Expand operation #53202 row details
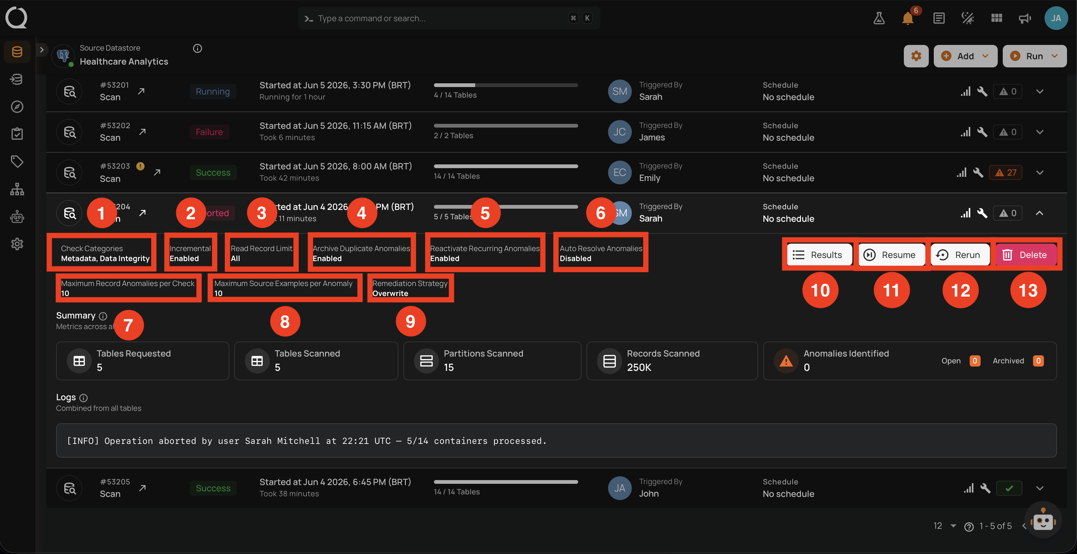 tap(1039, 132)
